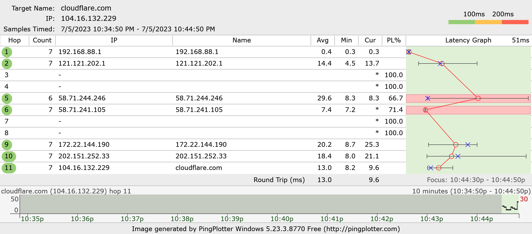Click the IP column header
Image resolution: width=532 pixels, height=234 pixels.
[114, 40]
